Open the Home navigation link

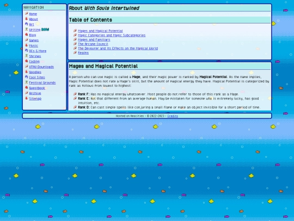tap(33, 14)
